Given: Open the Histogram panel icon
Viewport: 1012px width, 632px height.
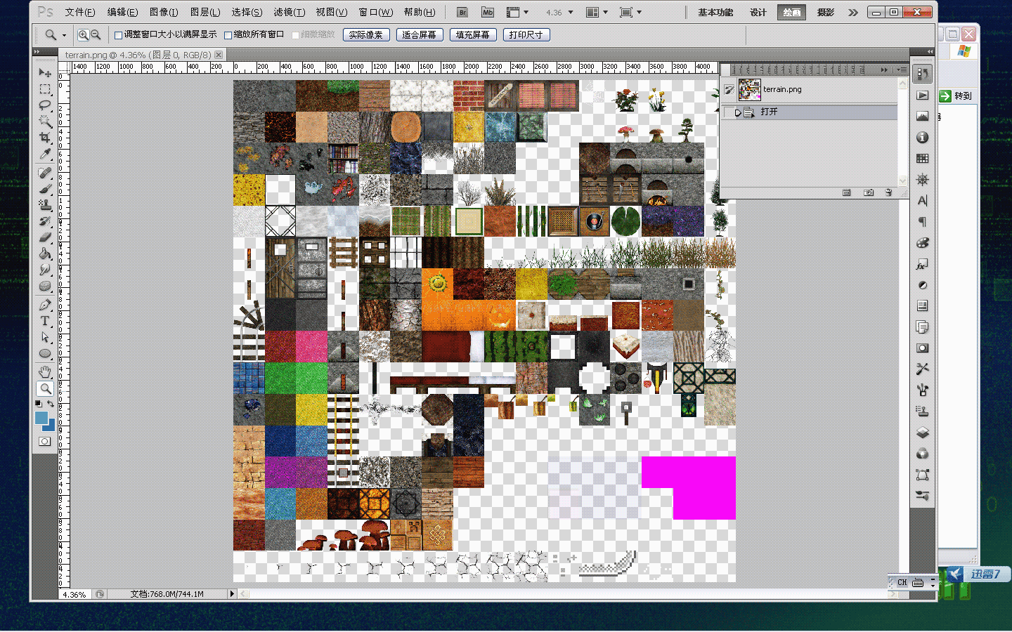Looking at the screenshot, I should click(x=923, y=117).
